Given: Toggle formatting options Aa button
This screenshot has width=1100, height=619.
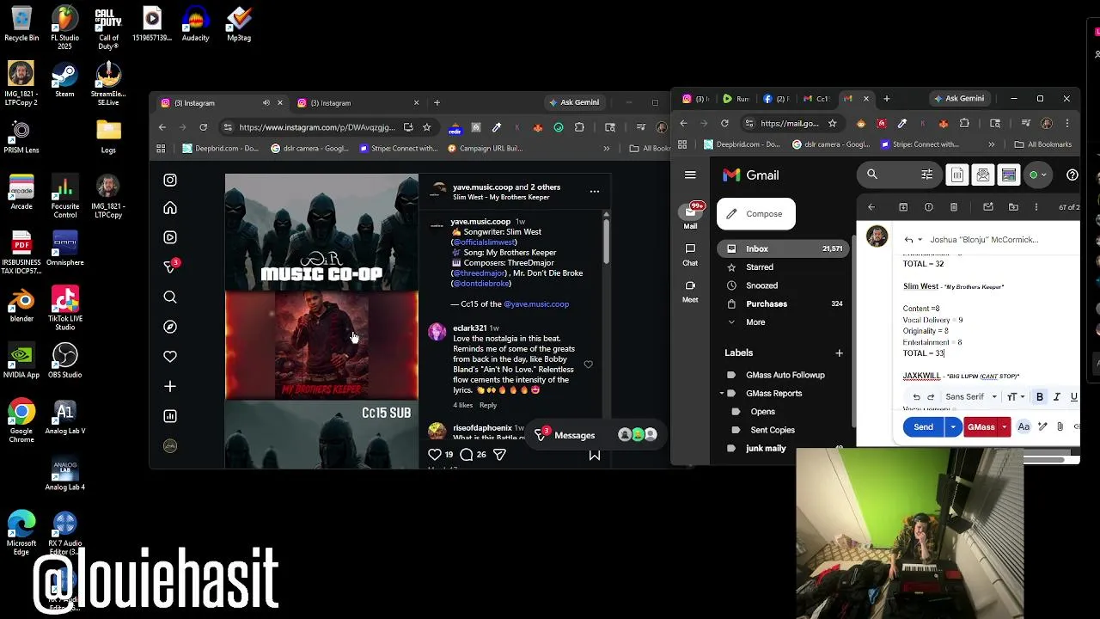Looking at the screenshot, I should (1024, 426).
